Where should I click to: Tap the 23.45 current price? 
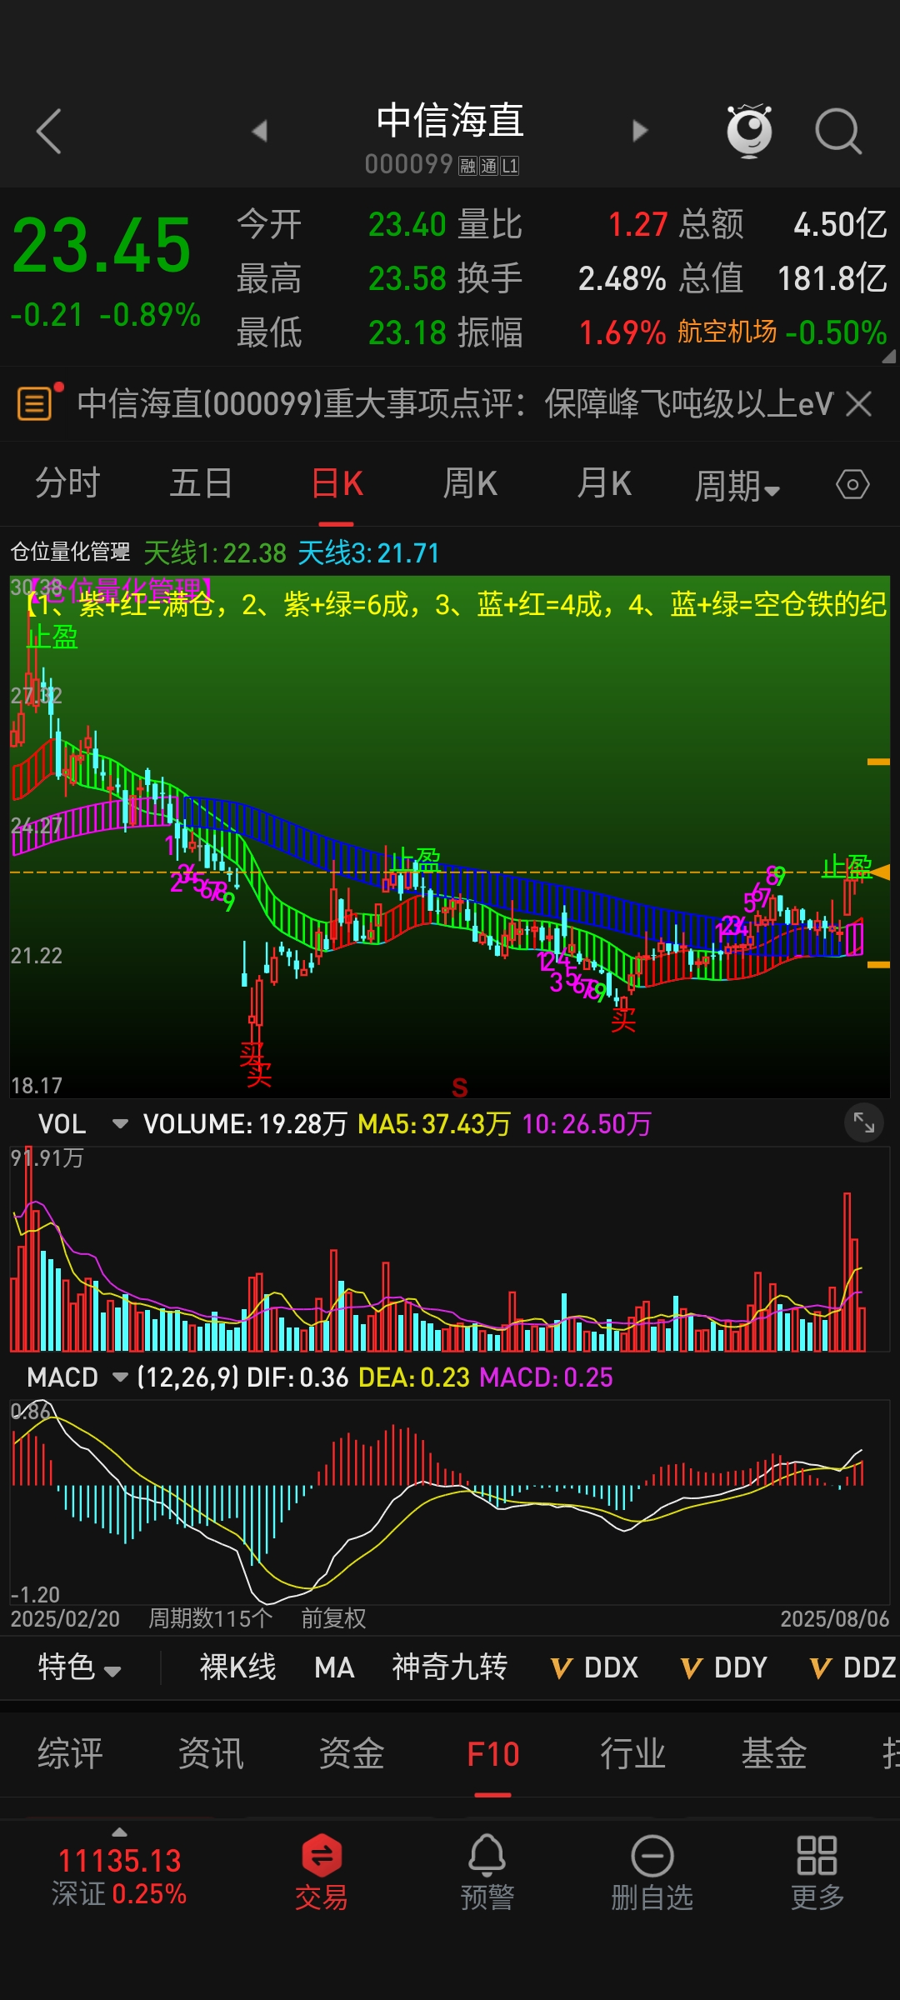[102, 245]
